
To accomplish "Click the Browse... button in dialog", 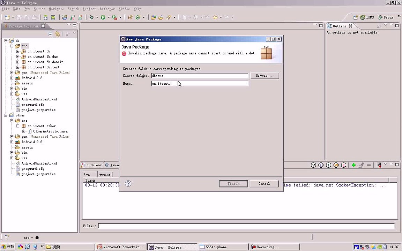I will (264, 76).
